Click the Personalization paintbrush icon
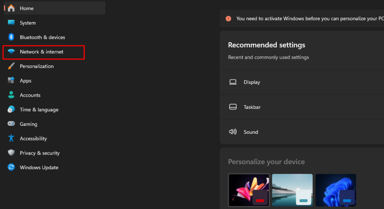 pyautogui.click(x=11, y=66)
